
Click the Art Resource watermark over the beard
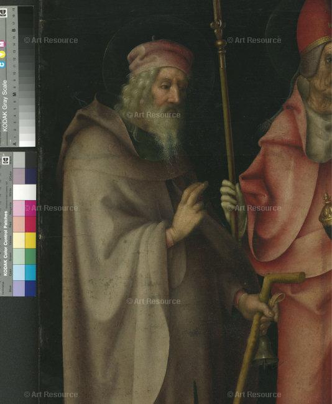154,114
